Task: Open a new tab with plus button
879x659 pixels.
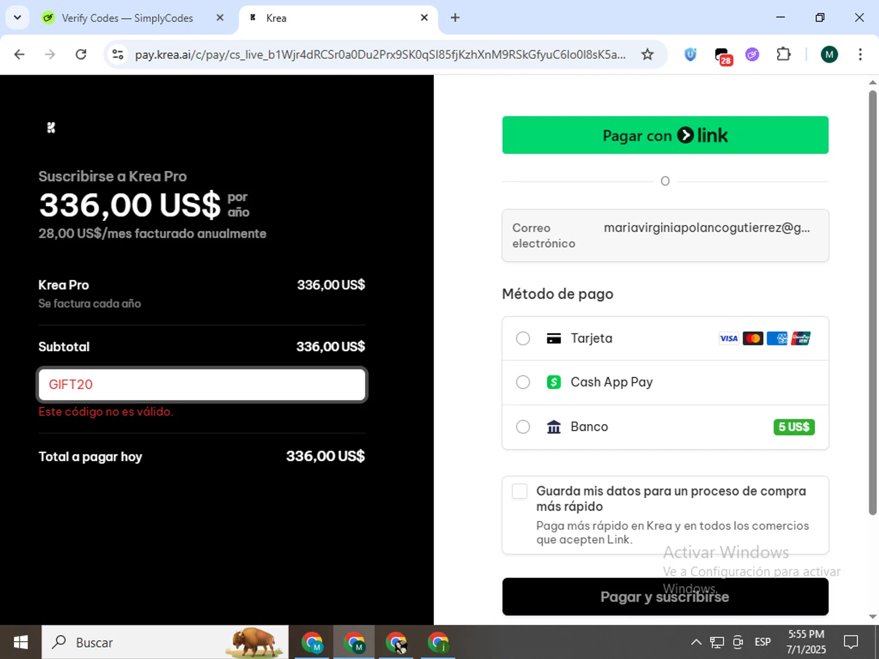Action: pyautogui.click(x=455, y=18)
